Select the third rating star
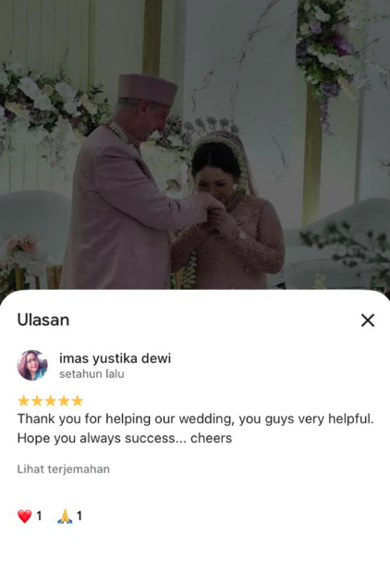 [50, 401]
